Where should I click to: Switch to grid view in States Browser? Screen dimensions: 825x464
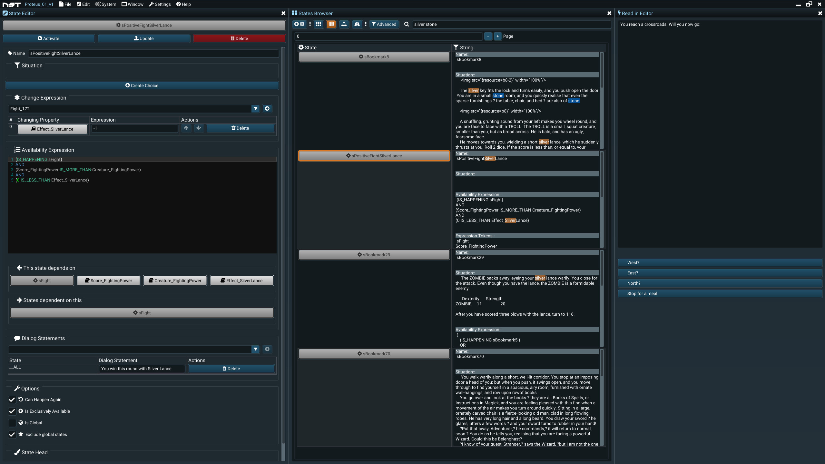(318, 24)
